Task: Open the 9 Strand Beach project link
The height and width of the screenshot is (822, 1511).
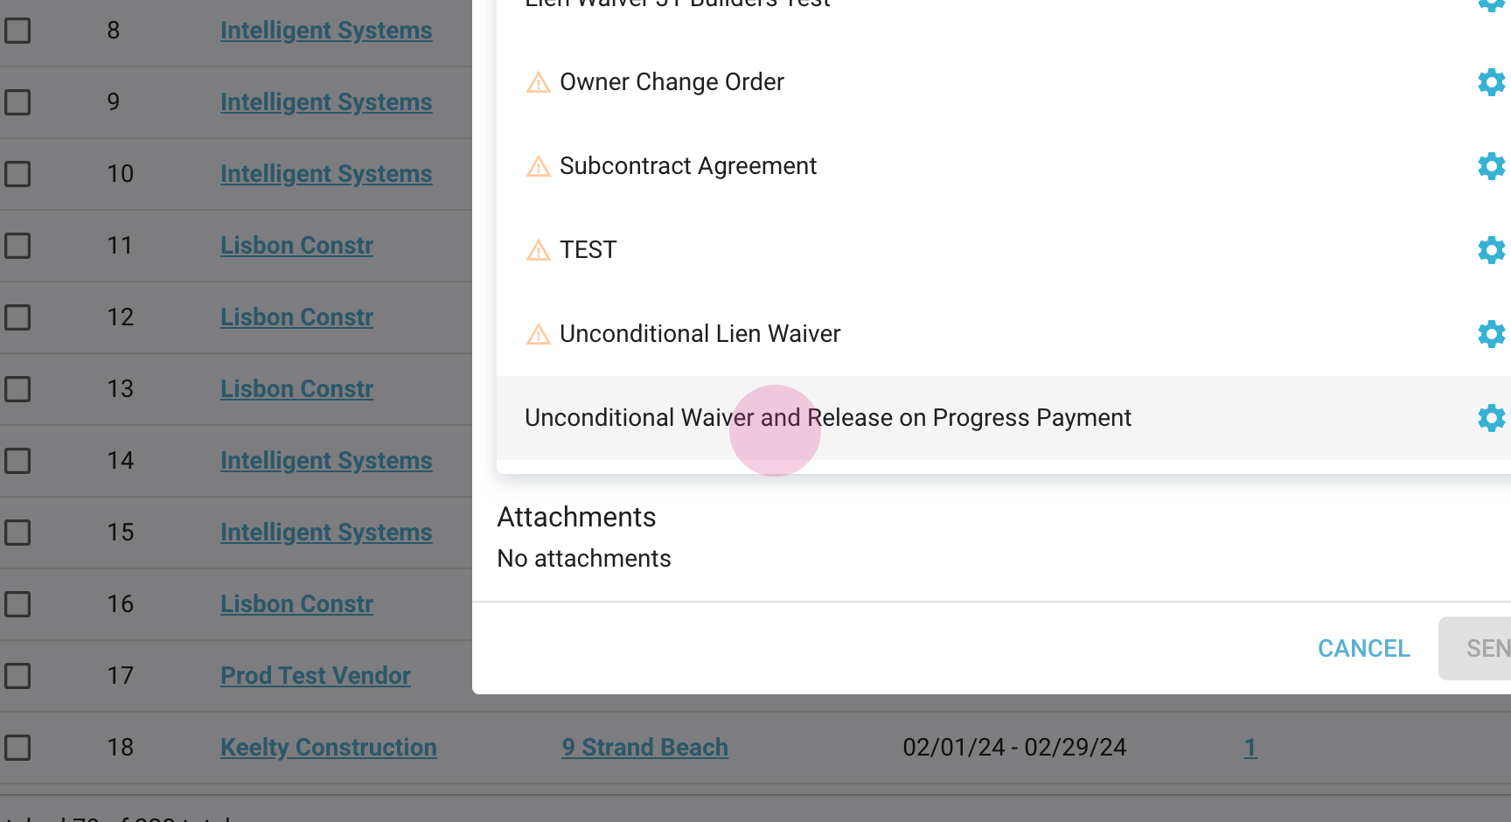Action: (x=644, y=748)
